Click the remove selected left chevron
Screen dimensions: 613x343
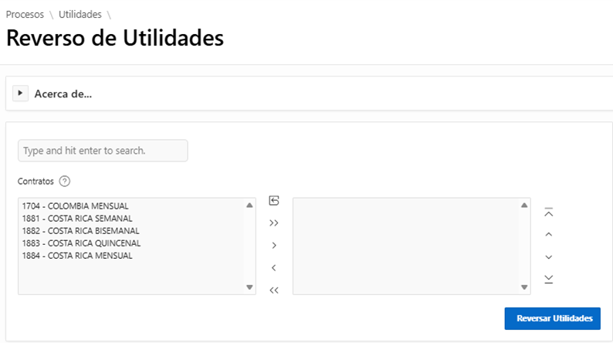point(273,268)
